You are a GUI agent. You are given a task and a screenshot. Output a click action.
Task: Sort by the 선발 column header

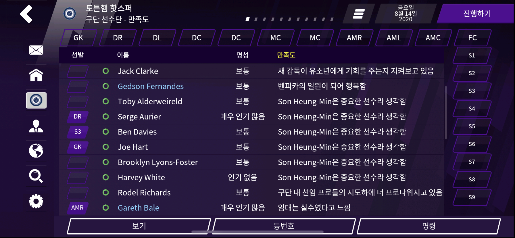coord(78,55)
